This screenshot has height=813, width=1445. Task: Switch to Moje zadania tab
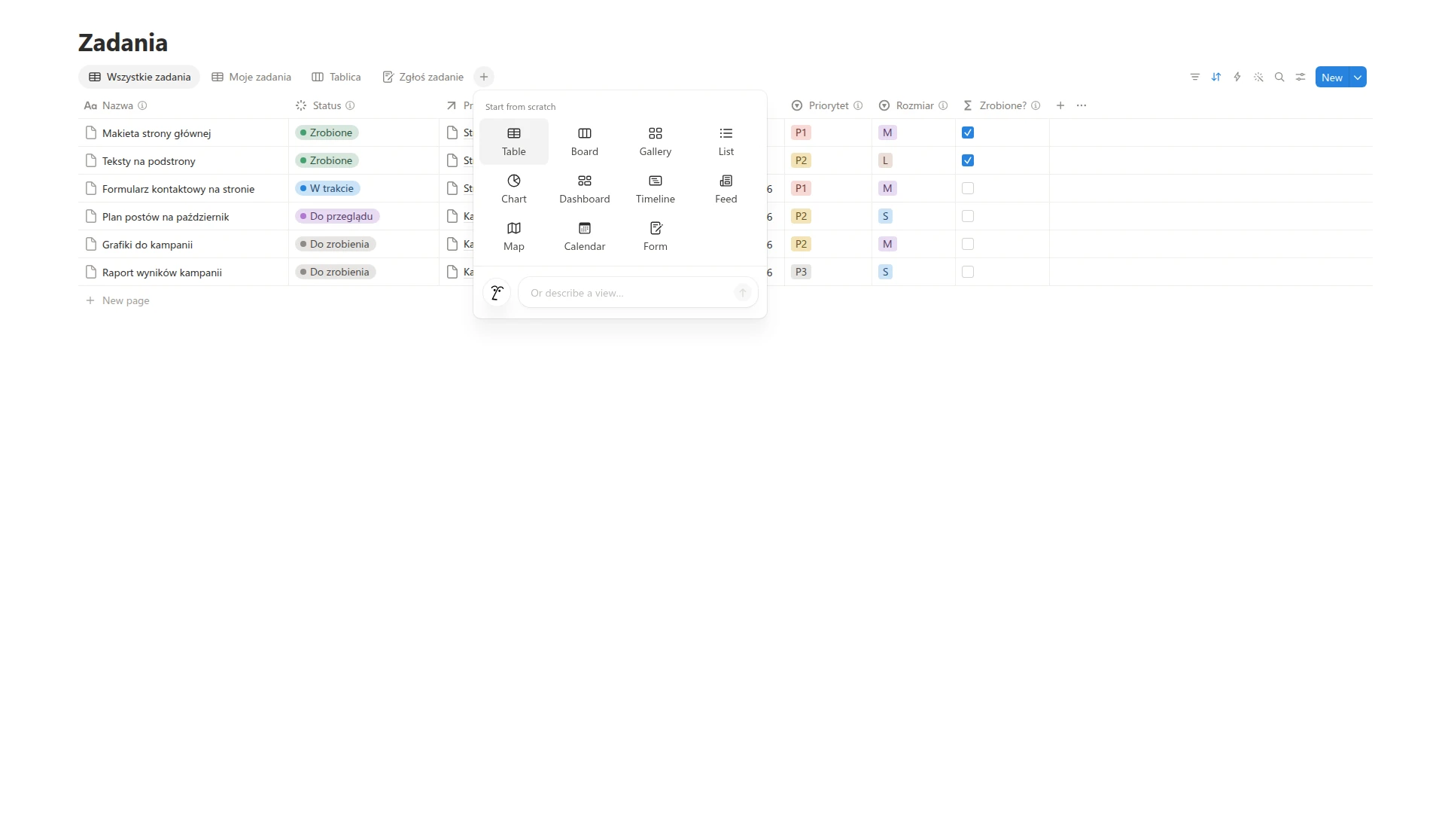click(x=251, y=77)
